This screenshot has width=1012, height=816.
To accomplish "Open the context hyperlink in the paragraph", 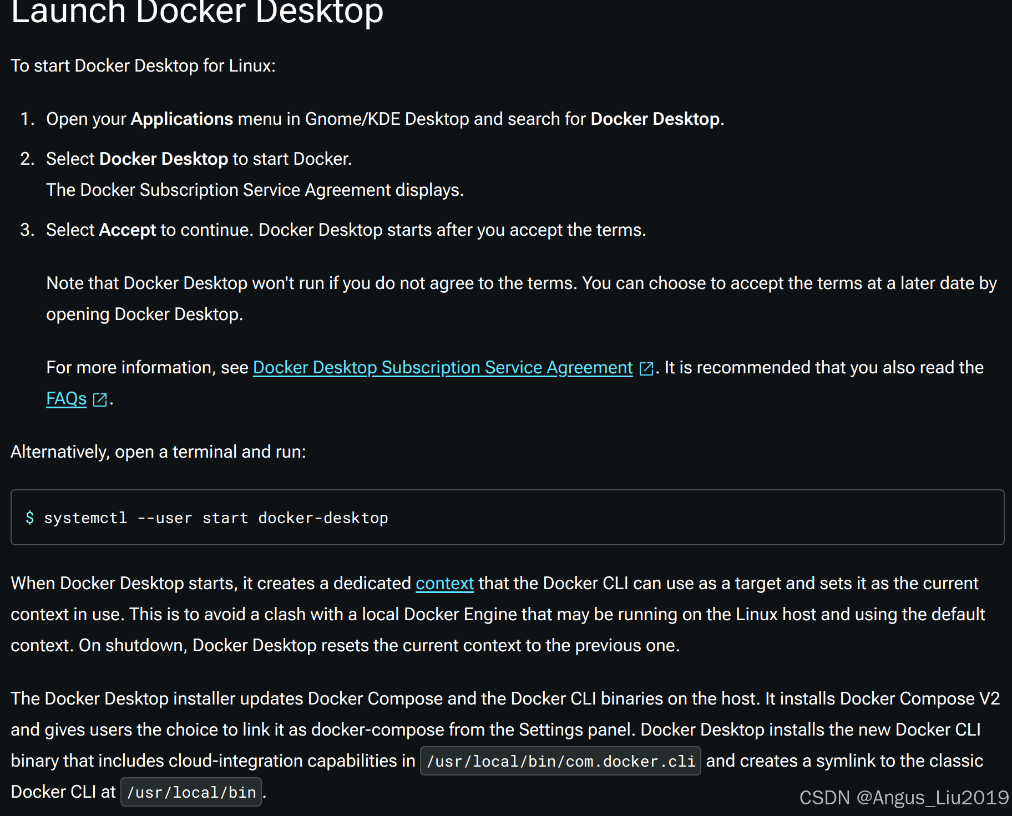I will pyautogui.click(x=444, y=583).
